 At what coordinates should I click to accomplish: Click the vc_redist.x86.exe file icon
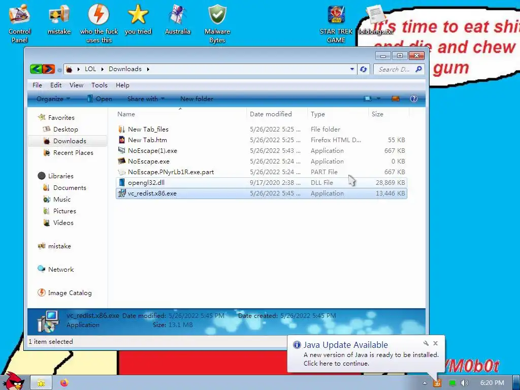[122, 193]
